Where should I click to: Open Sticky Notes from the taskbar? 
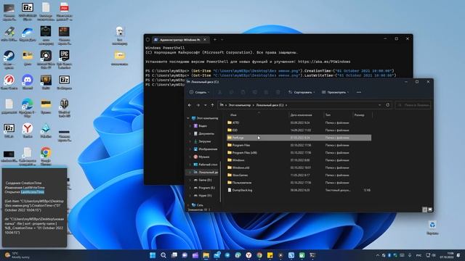pos(270,255)
